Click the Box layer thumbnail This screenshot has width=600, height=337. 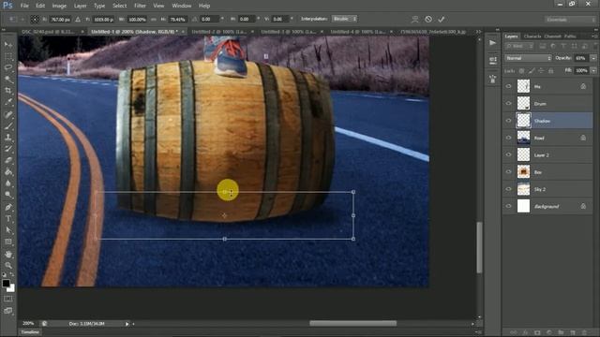tap(523, 172)
